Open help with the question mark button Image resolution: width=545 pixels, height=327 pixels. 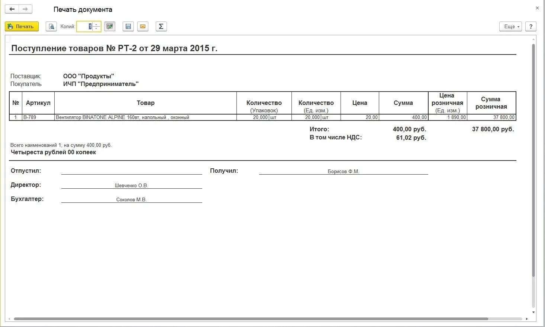[x=531, y=26]
